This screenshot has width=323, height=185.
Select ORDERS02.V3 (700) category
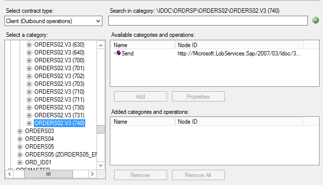coord(59,60)
